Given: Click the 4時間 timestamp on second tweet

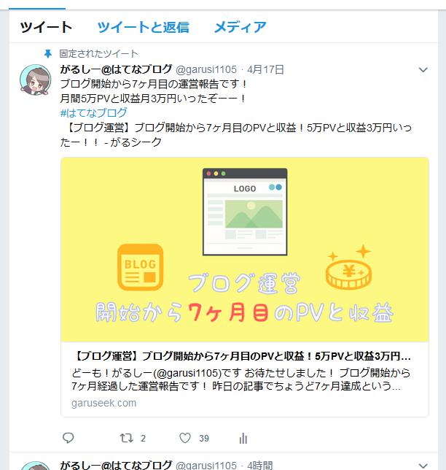Looking at the screenshot, I should click(260, 465).
